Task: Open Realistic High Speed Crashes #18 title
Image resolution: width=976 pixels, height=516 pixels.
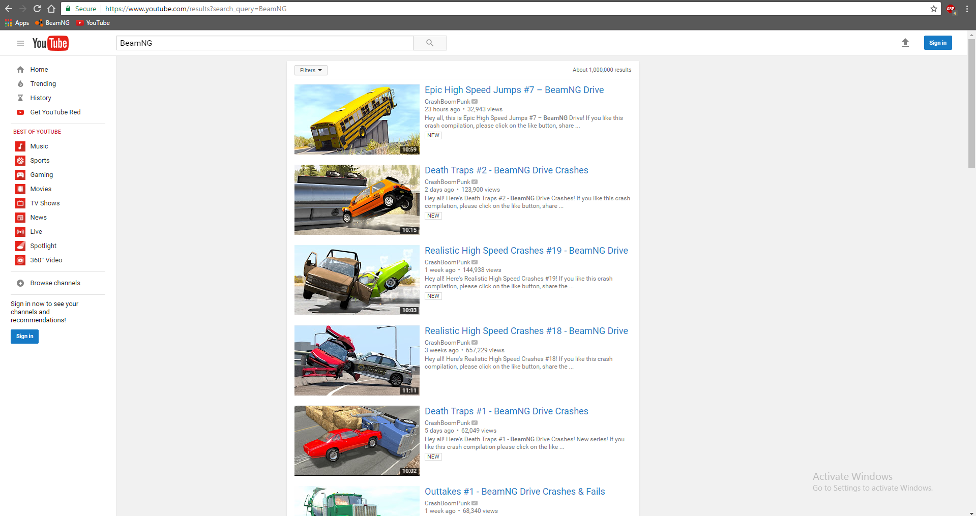Action: (526, 331)
